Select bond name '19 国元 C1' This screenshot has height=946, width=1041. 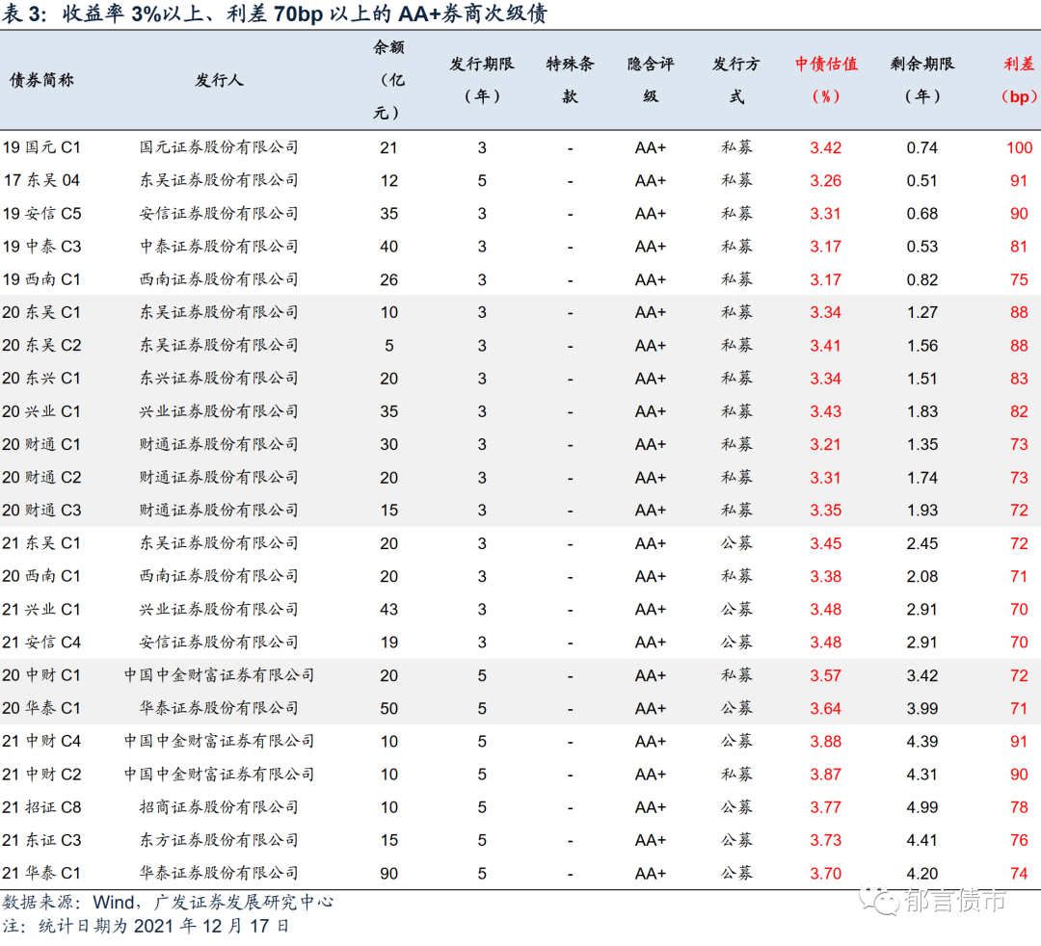coord(41,147)
